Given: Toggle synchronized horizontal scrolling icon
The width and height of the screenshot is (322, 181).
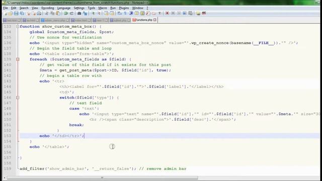Looking at the screenshot, I should tap(112, 14).
